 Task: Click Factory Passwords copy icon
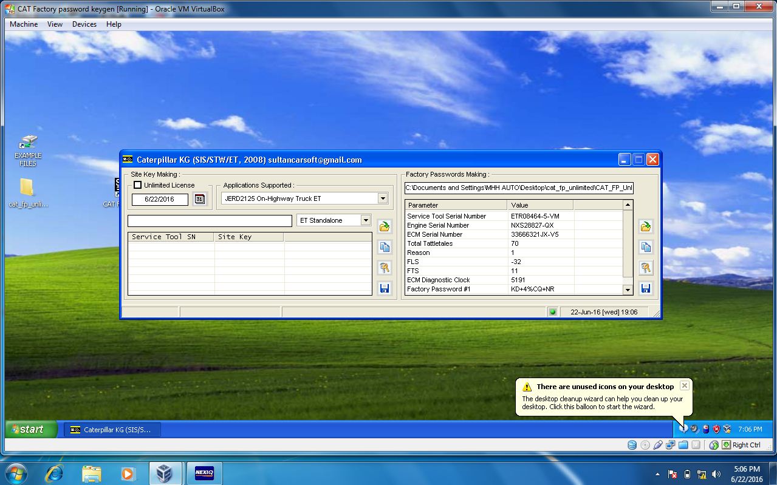click(645, 247)
